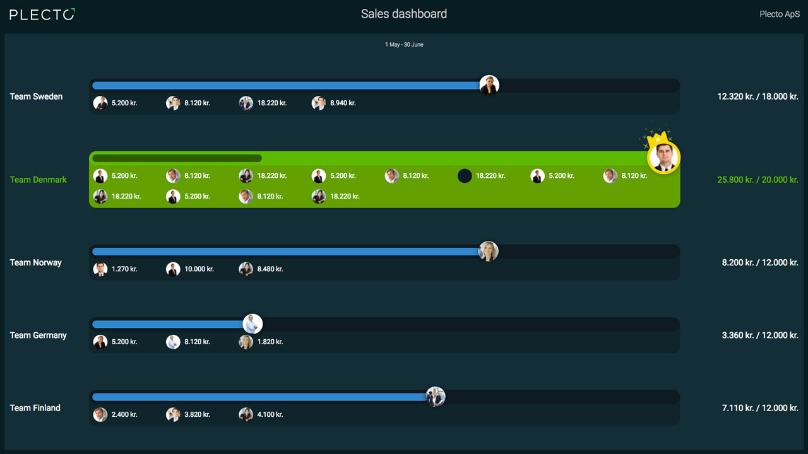Click the Germany member avatar beside 1.820 kr.

point(246,342)
